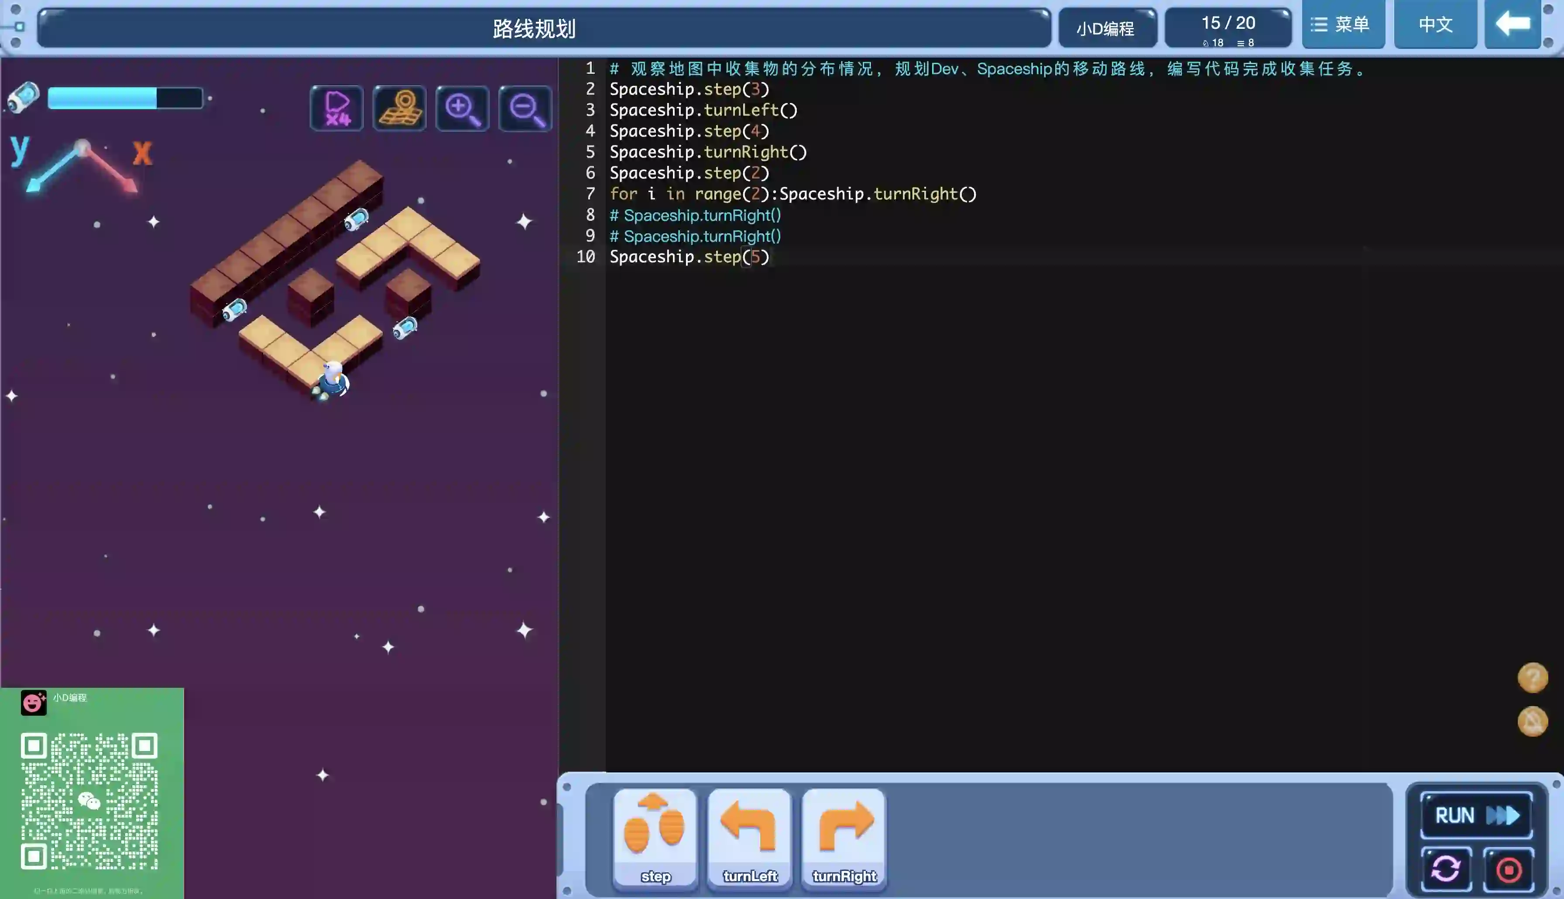
Task: Open the map overview icon
Action: [x=399, y=109]
